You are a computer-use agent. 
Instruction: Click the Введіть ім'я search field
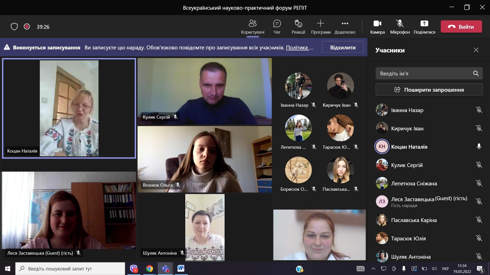(424, 74)
